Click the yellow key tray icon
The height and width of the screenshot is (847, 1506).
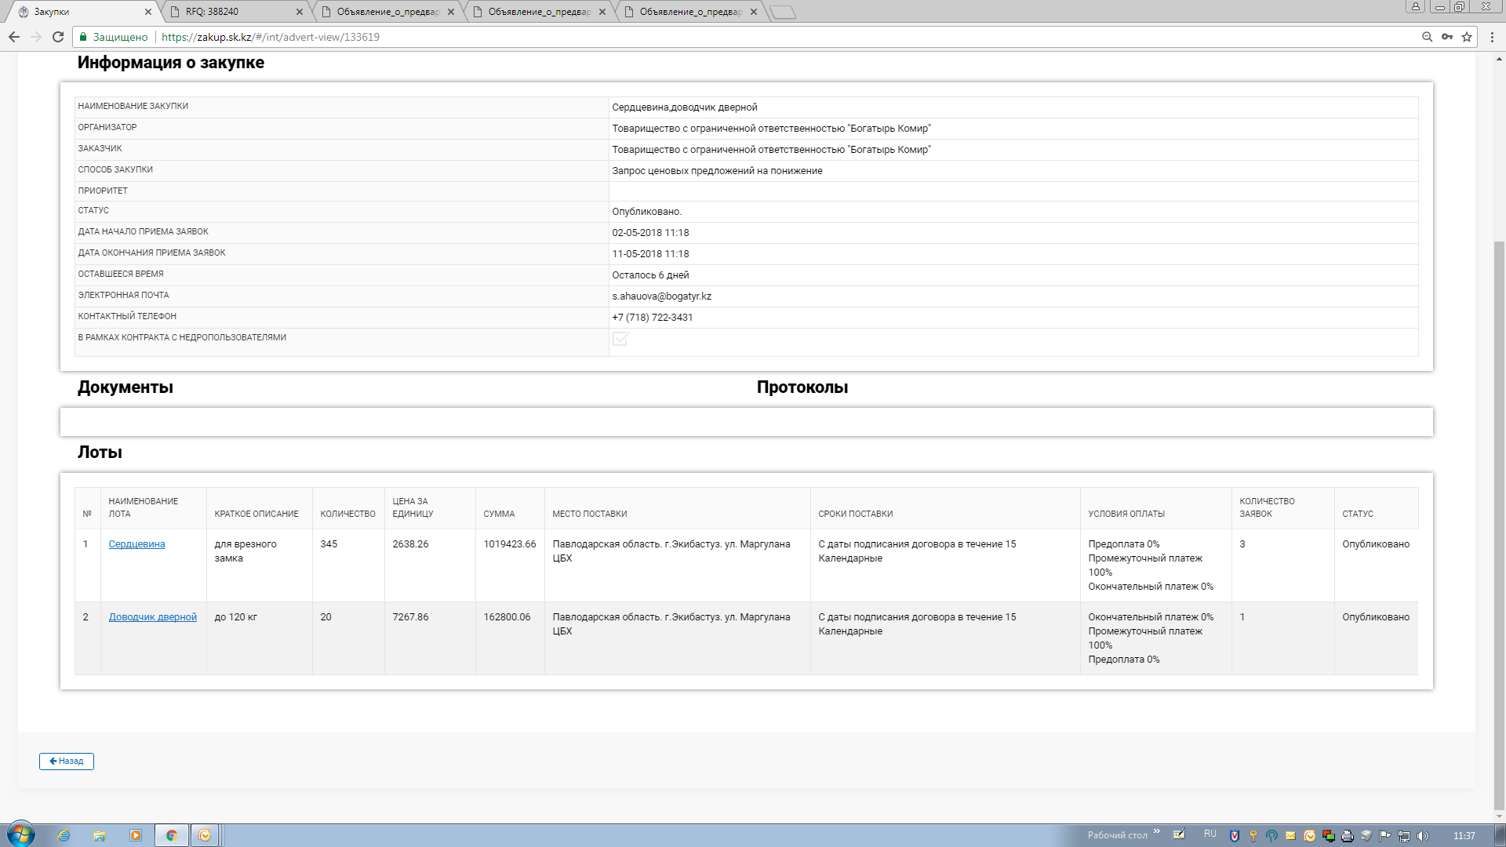coord(1253,836)
